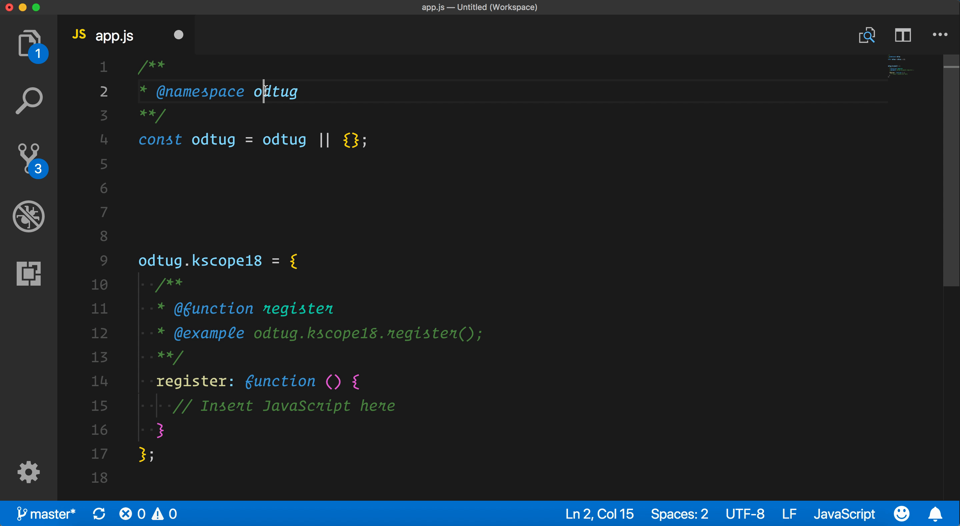Click Ln 2, Col 15 position indicator
This screenshot has width=960, height=526.
(x=599, y=514)
